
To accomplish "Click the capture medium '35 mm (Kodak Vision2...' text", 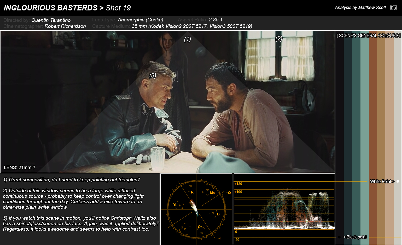I will [x=192, y=26].
